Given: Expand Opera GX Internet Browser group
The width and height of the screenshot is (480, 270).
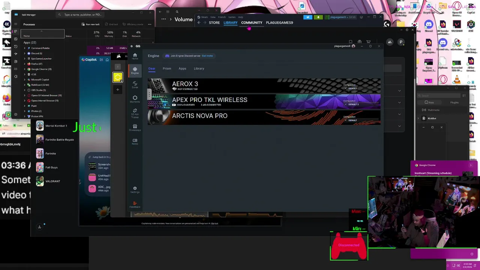Looking at the screenshot, I should coord(25,95).
